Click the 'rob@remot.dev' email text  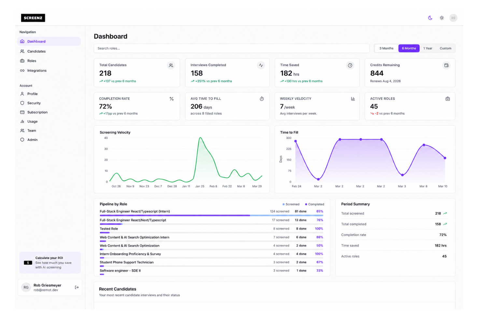[46, 290]
